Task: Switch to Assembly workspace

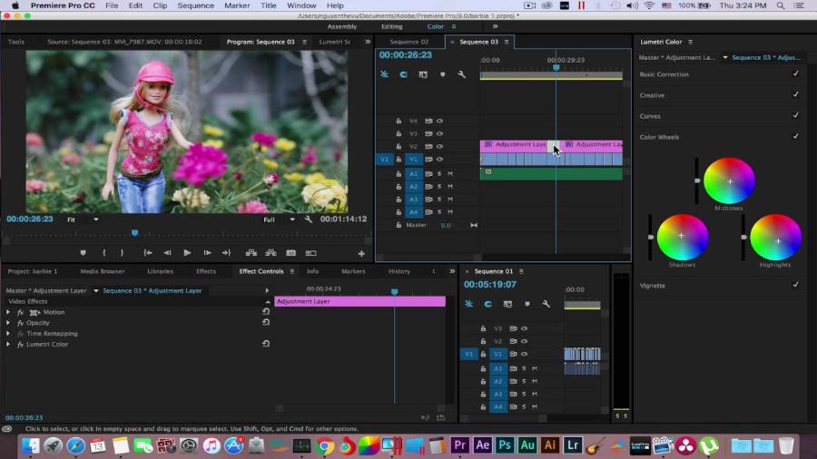Action: tap(342, 26)
